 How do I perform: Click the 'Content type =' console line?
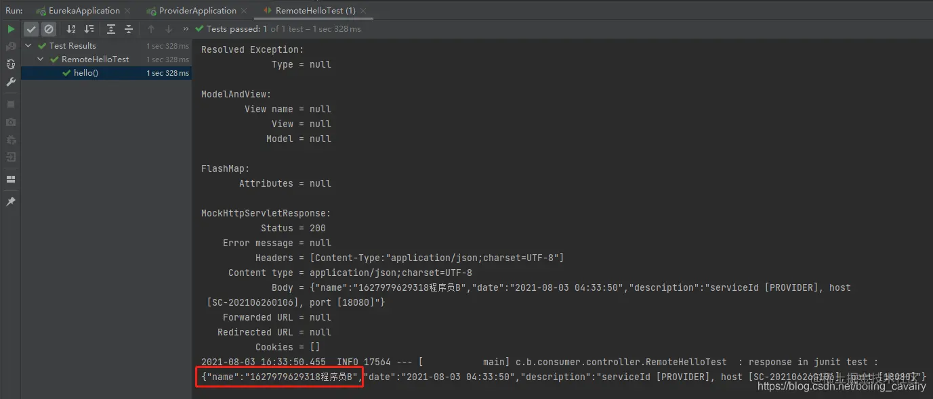(x=350, y=273)
